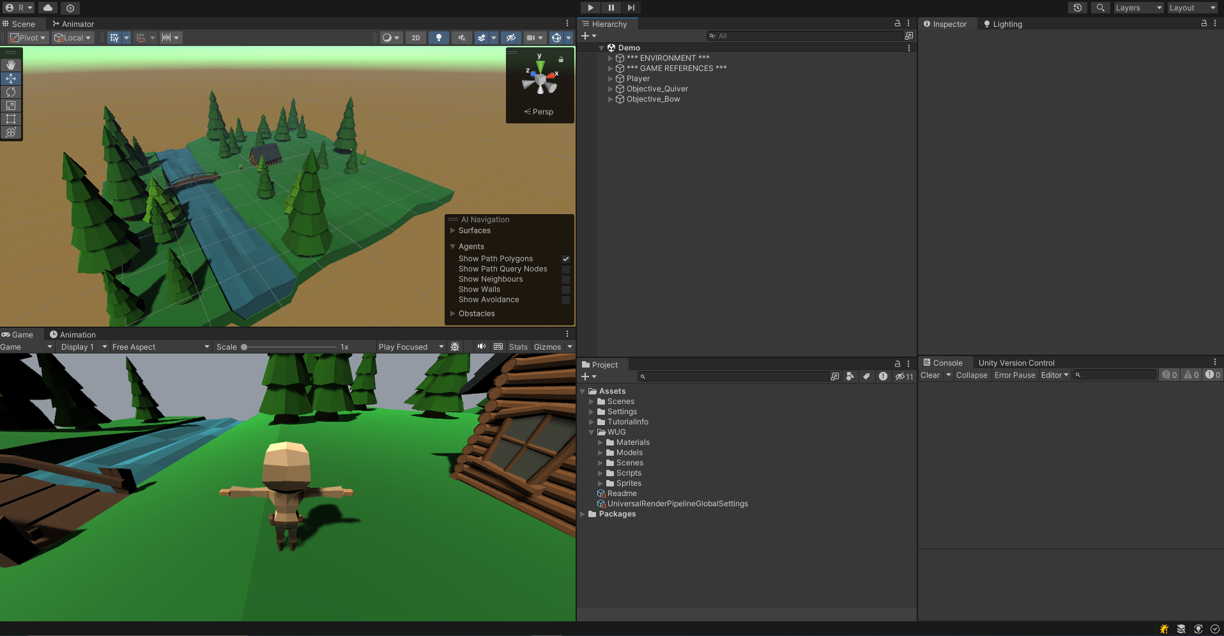This screenshot has width=1224, height=636.
Task: Expand the Packages folder arrow
Action: 583,514
